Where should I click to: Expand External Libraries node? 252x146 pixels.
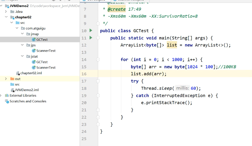pyautogui.click(x=1, y=95)
